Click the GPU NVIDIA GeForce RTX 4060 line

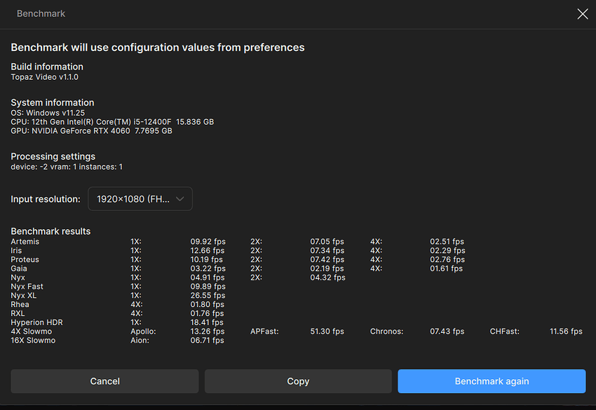tap(91, 131)
